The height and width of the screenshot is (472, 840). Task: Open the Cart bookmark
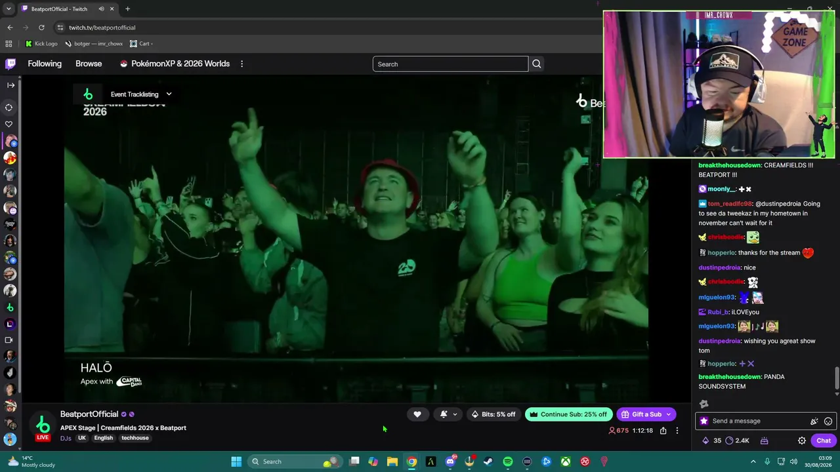click(x=140, y=44)
